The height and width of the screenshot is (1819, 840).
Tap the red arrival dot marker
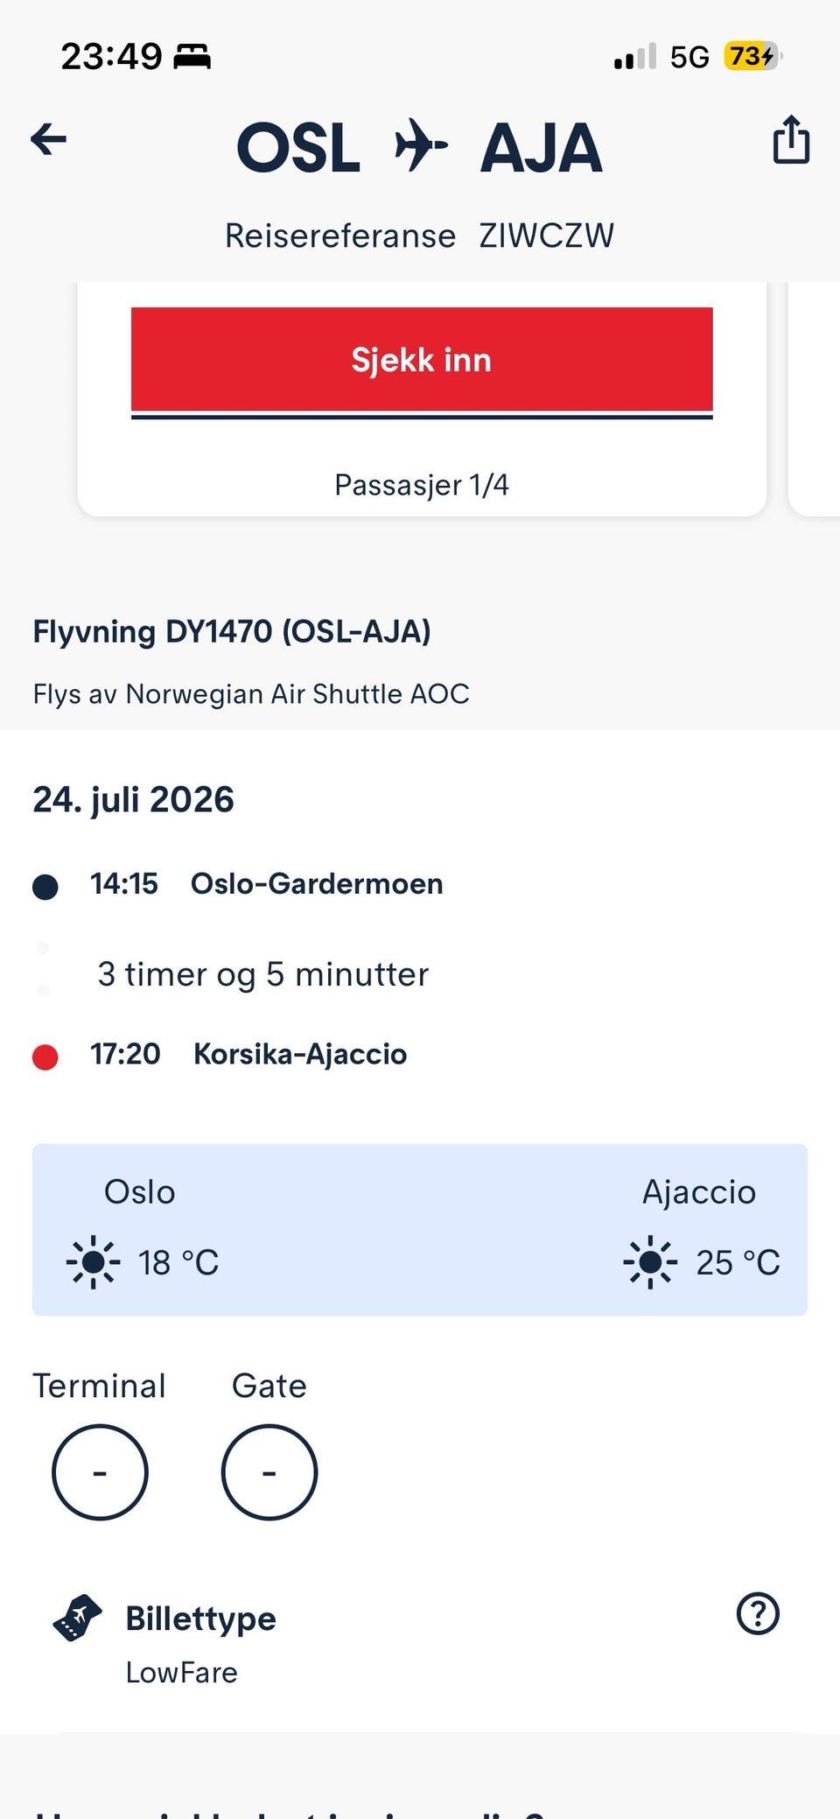tap(45, 1057)
